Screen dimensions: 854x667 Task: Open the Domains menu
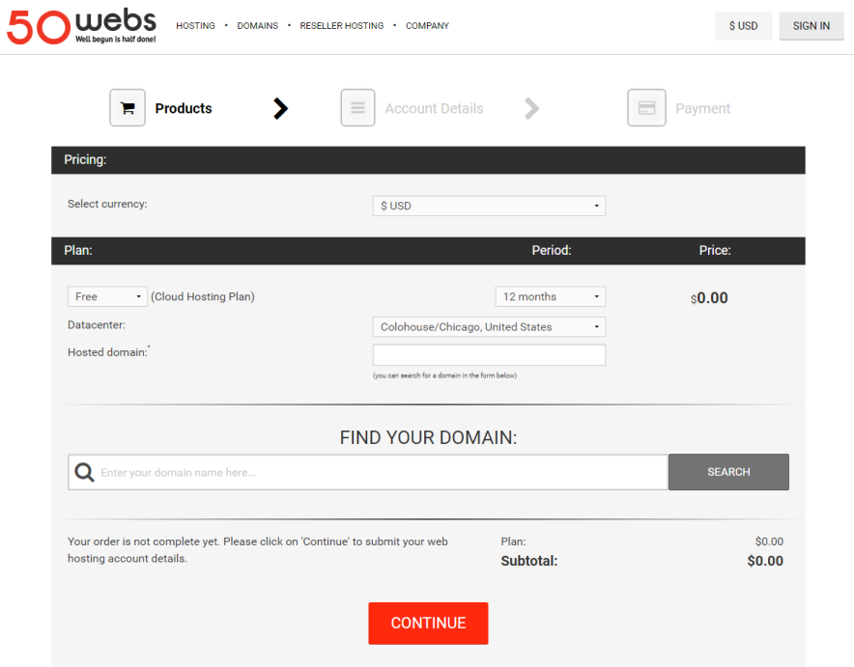tap(258, 25)
